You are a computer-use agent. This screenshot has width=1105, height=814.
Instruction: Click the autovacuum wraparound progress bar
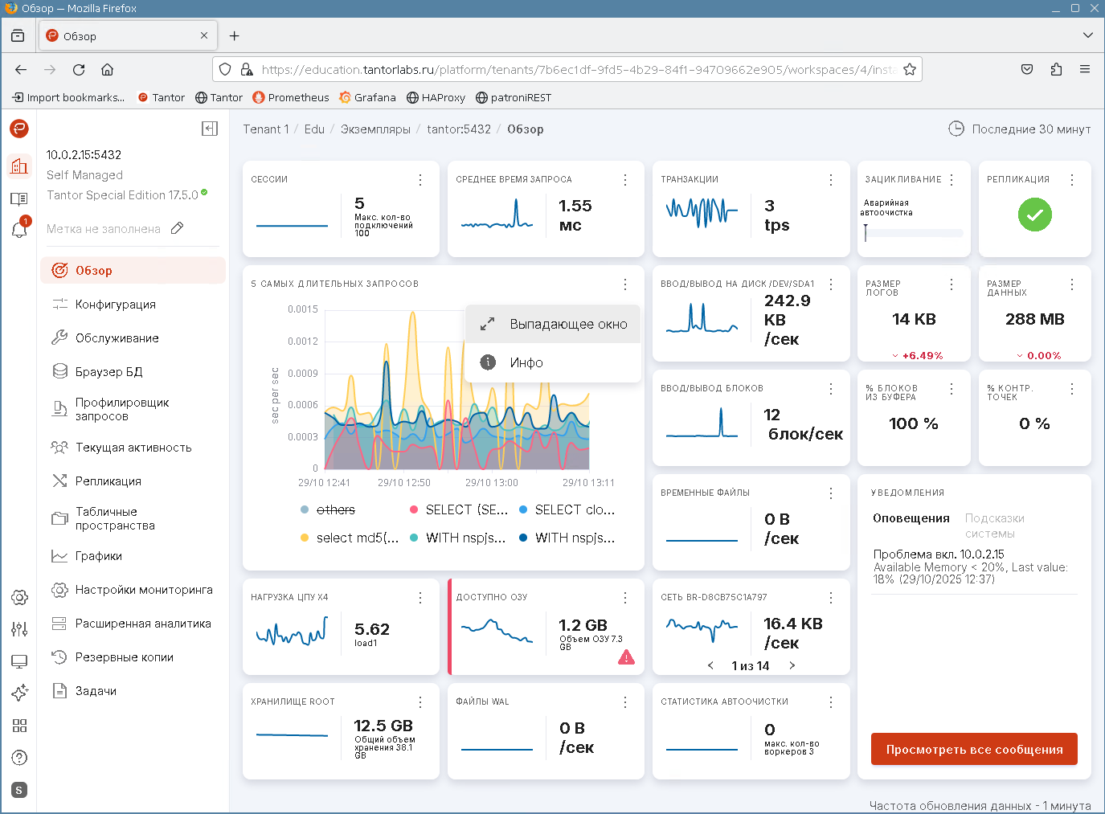point(914,233)
